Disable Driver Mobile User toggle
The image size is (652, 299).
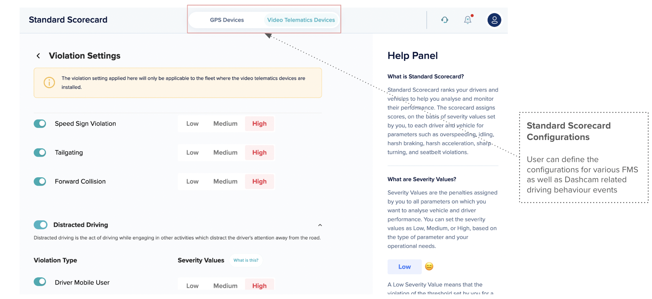(40, 282)
